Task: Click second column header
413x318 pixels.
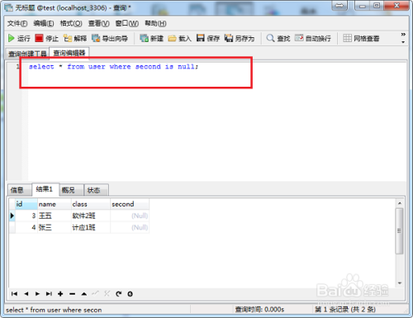Action: 130,204
